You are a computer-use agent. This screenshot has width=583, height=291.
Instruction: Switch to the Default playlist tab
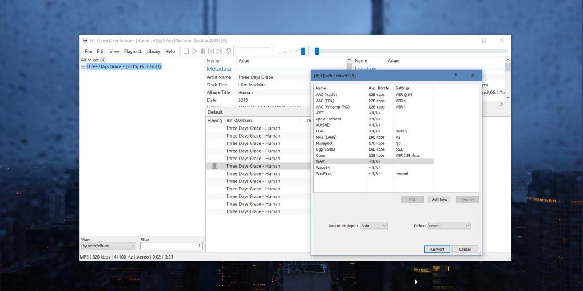point(215,112)
